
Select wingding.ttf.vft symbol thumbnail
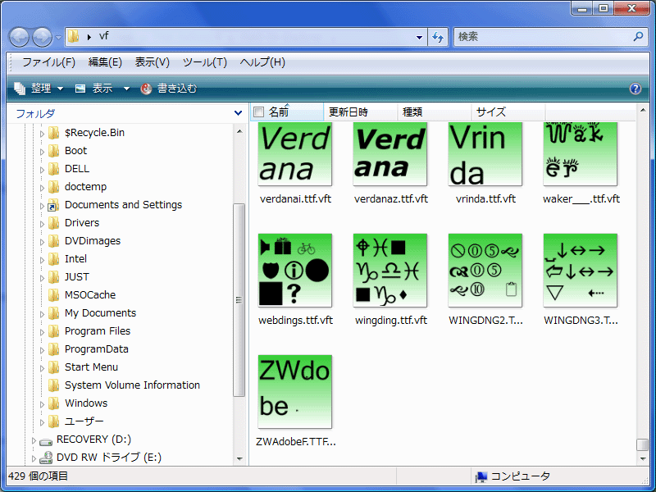click(x=390, y=271)
